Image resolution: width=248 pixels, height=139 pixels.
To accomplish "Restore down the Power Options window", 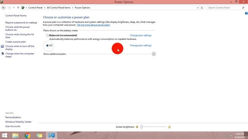I will (236, 2).
